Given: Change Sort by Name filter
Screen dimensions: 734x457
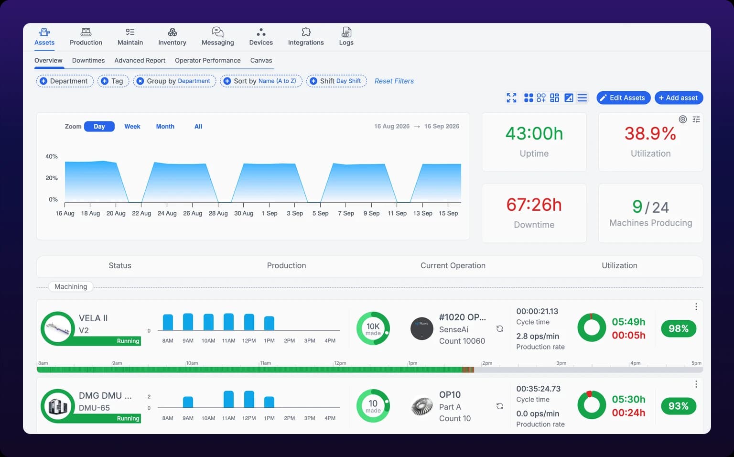Looking at the screenshot, I should (x=261, y=81).
